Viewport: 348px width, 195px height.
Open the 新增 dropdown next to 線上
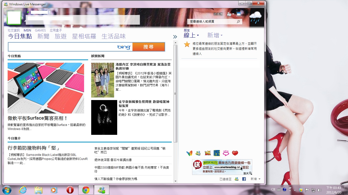tap(221, 36)
